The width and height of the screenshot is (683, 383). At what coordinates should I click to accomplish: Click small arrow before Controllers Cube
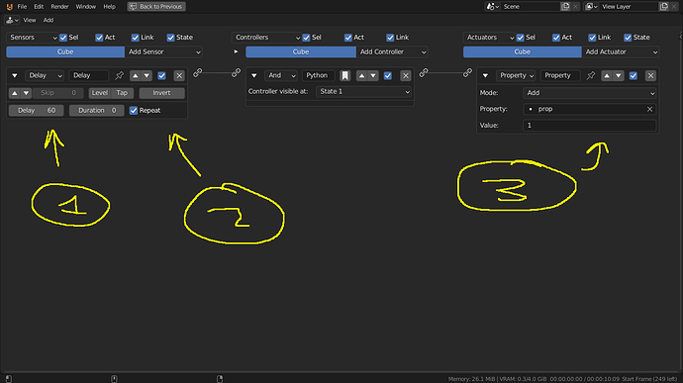pyautogui.click(x=236, y=51)
